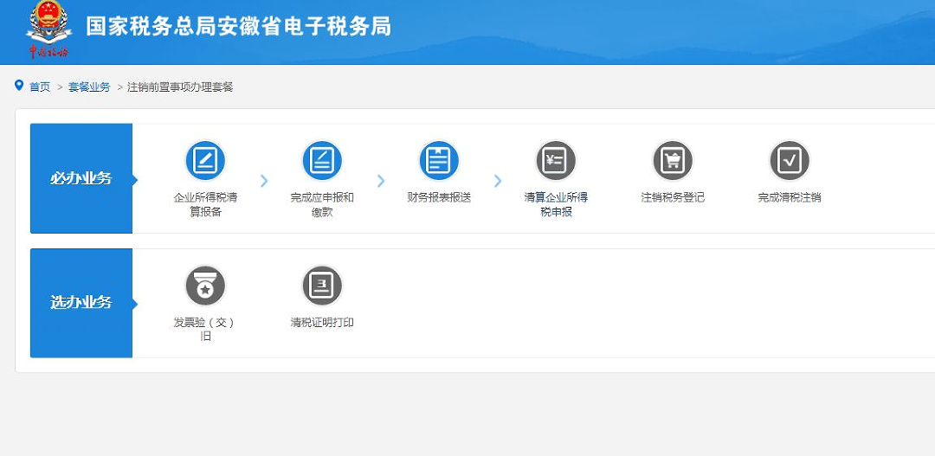This screenshot has width=935, height=456.
Task: Click 注销前置事项办理套餐 breadcrumb text
Action: (x=180, y=87)
